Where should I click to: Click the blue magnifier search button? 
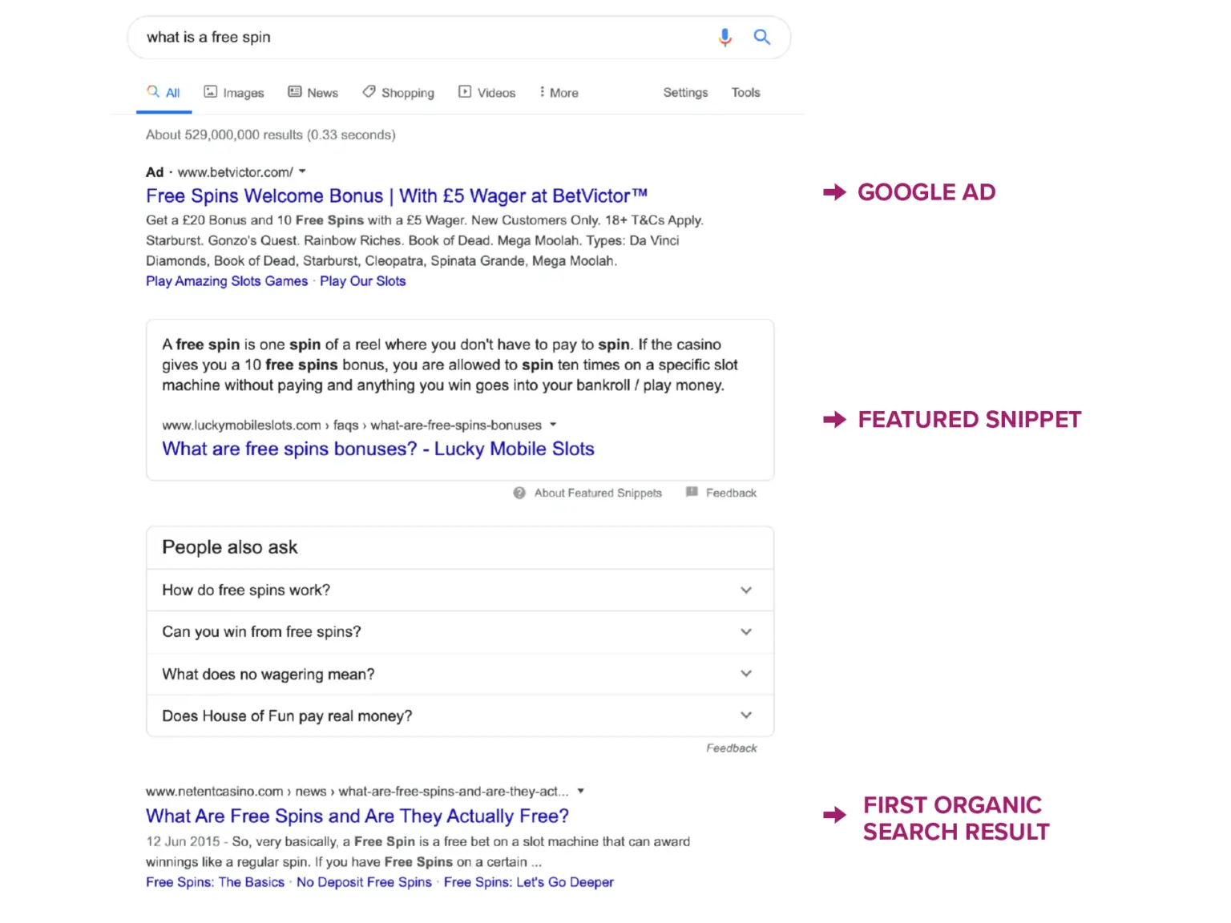coord(761,37)
